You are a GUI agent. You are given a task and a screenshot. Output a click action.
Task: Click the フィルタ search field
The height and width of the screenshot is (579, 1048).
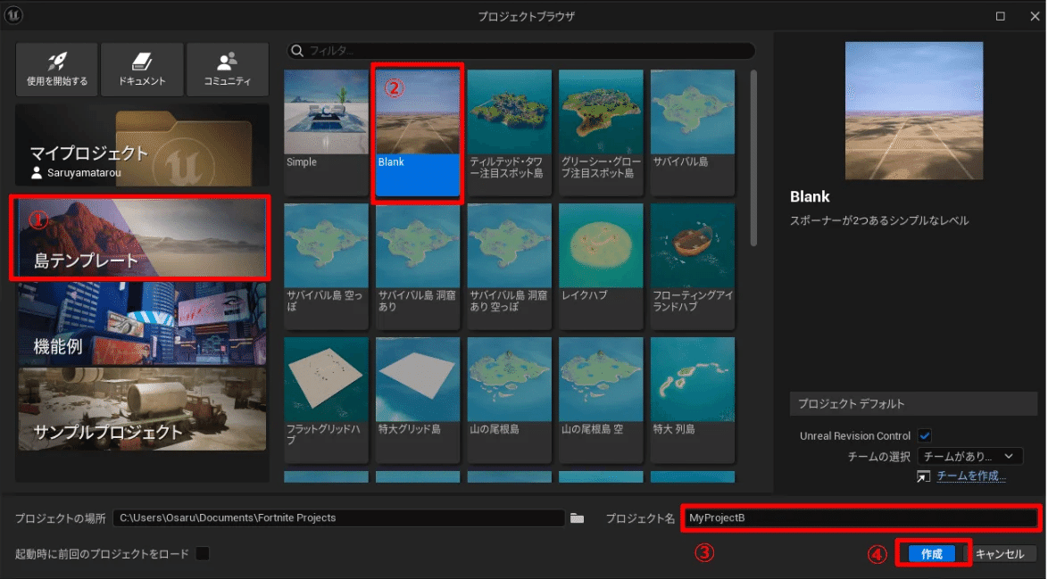tap(521, 51)
